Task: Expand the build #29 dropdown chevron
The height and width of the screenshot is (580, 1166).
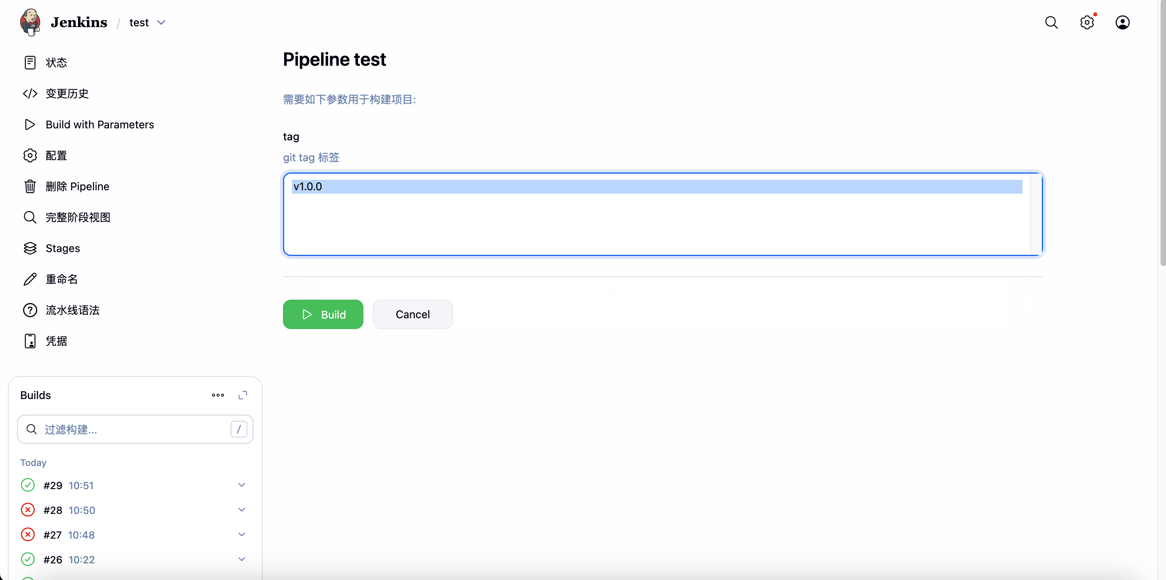Action: click(x=242, y=485)
